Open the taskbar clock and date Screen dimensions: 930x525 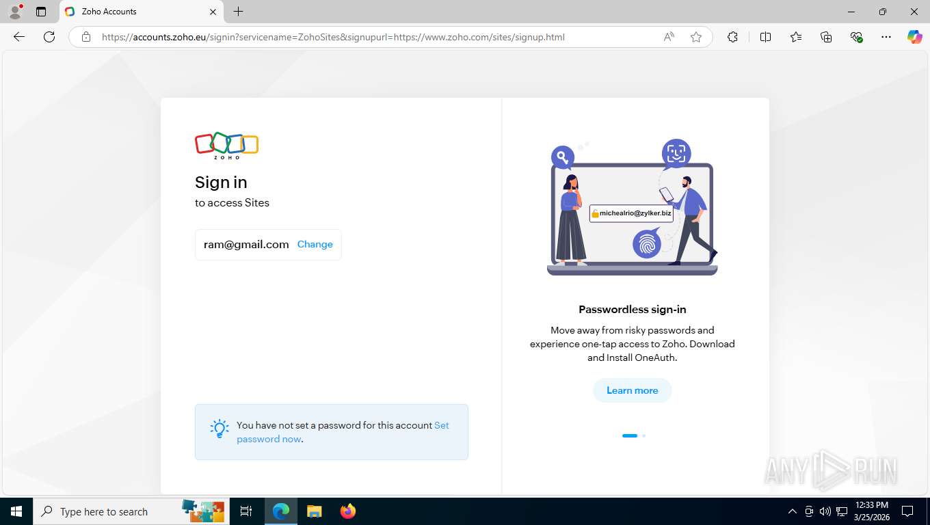pos(871,511)
